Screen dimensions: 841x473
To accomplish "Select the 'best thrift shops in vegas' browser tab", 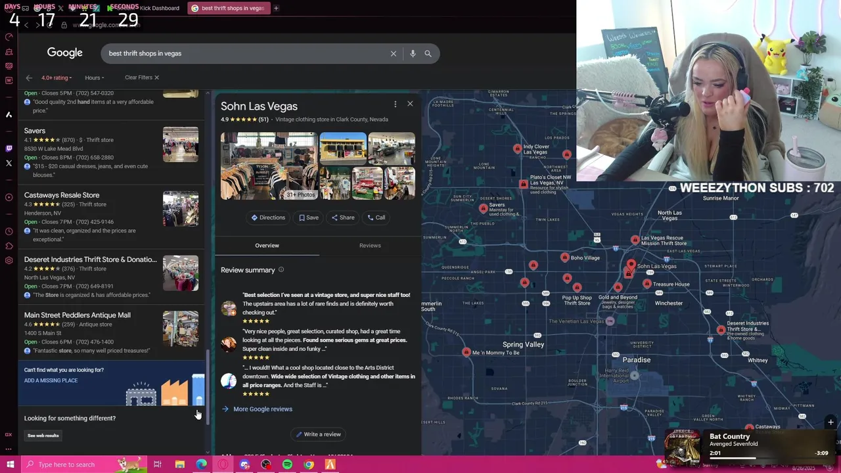I will coord(227,8).
